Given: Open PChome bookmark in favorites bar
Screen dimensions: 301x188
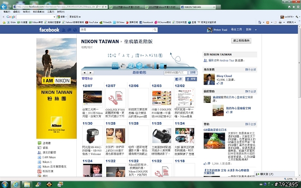Looking at the screenshot, I should [163, 22].
